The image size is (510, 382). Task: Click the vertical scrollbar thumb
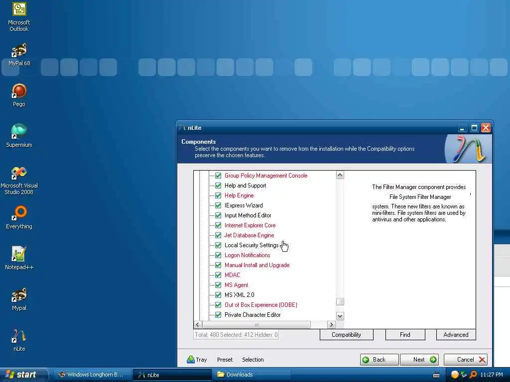[340, 301]
